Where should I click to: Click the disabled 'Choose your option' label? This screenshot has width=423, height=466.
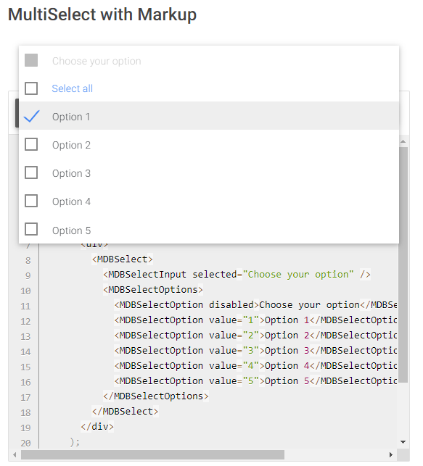click(96, 61)
